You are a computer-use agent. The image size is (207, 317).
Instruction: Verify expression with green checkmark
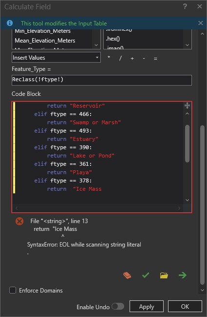(146, 275)
